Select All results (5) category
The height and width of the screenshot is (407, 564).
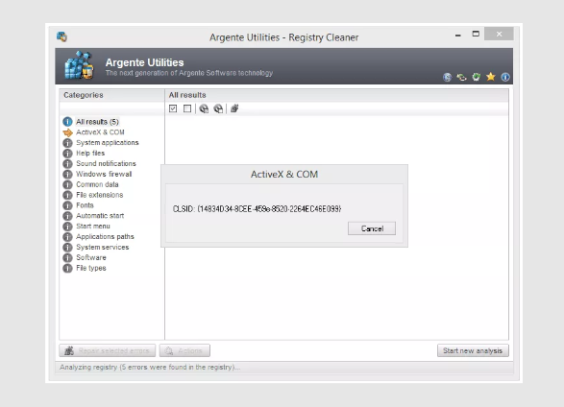tap(97, 122)
